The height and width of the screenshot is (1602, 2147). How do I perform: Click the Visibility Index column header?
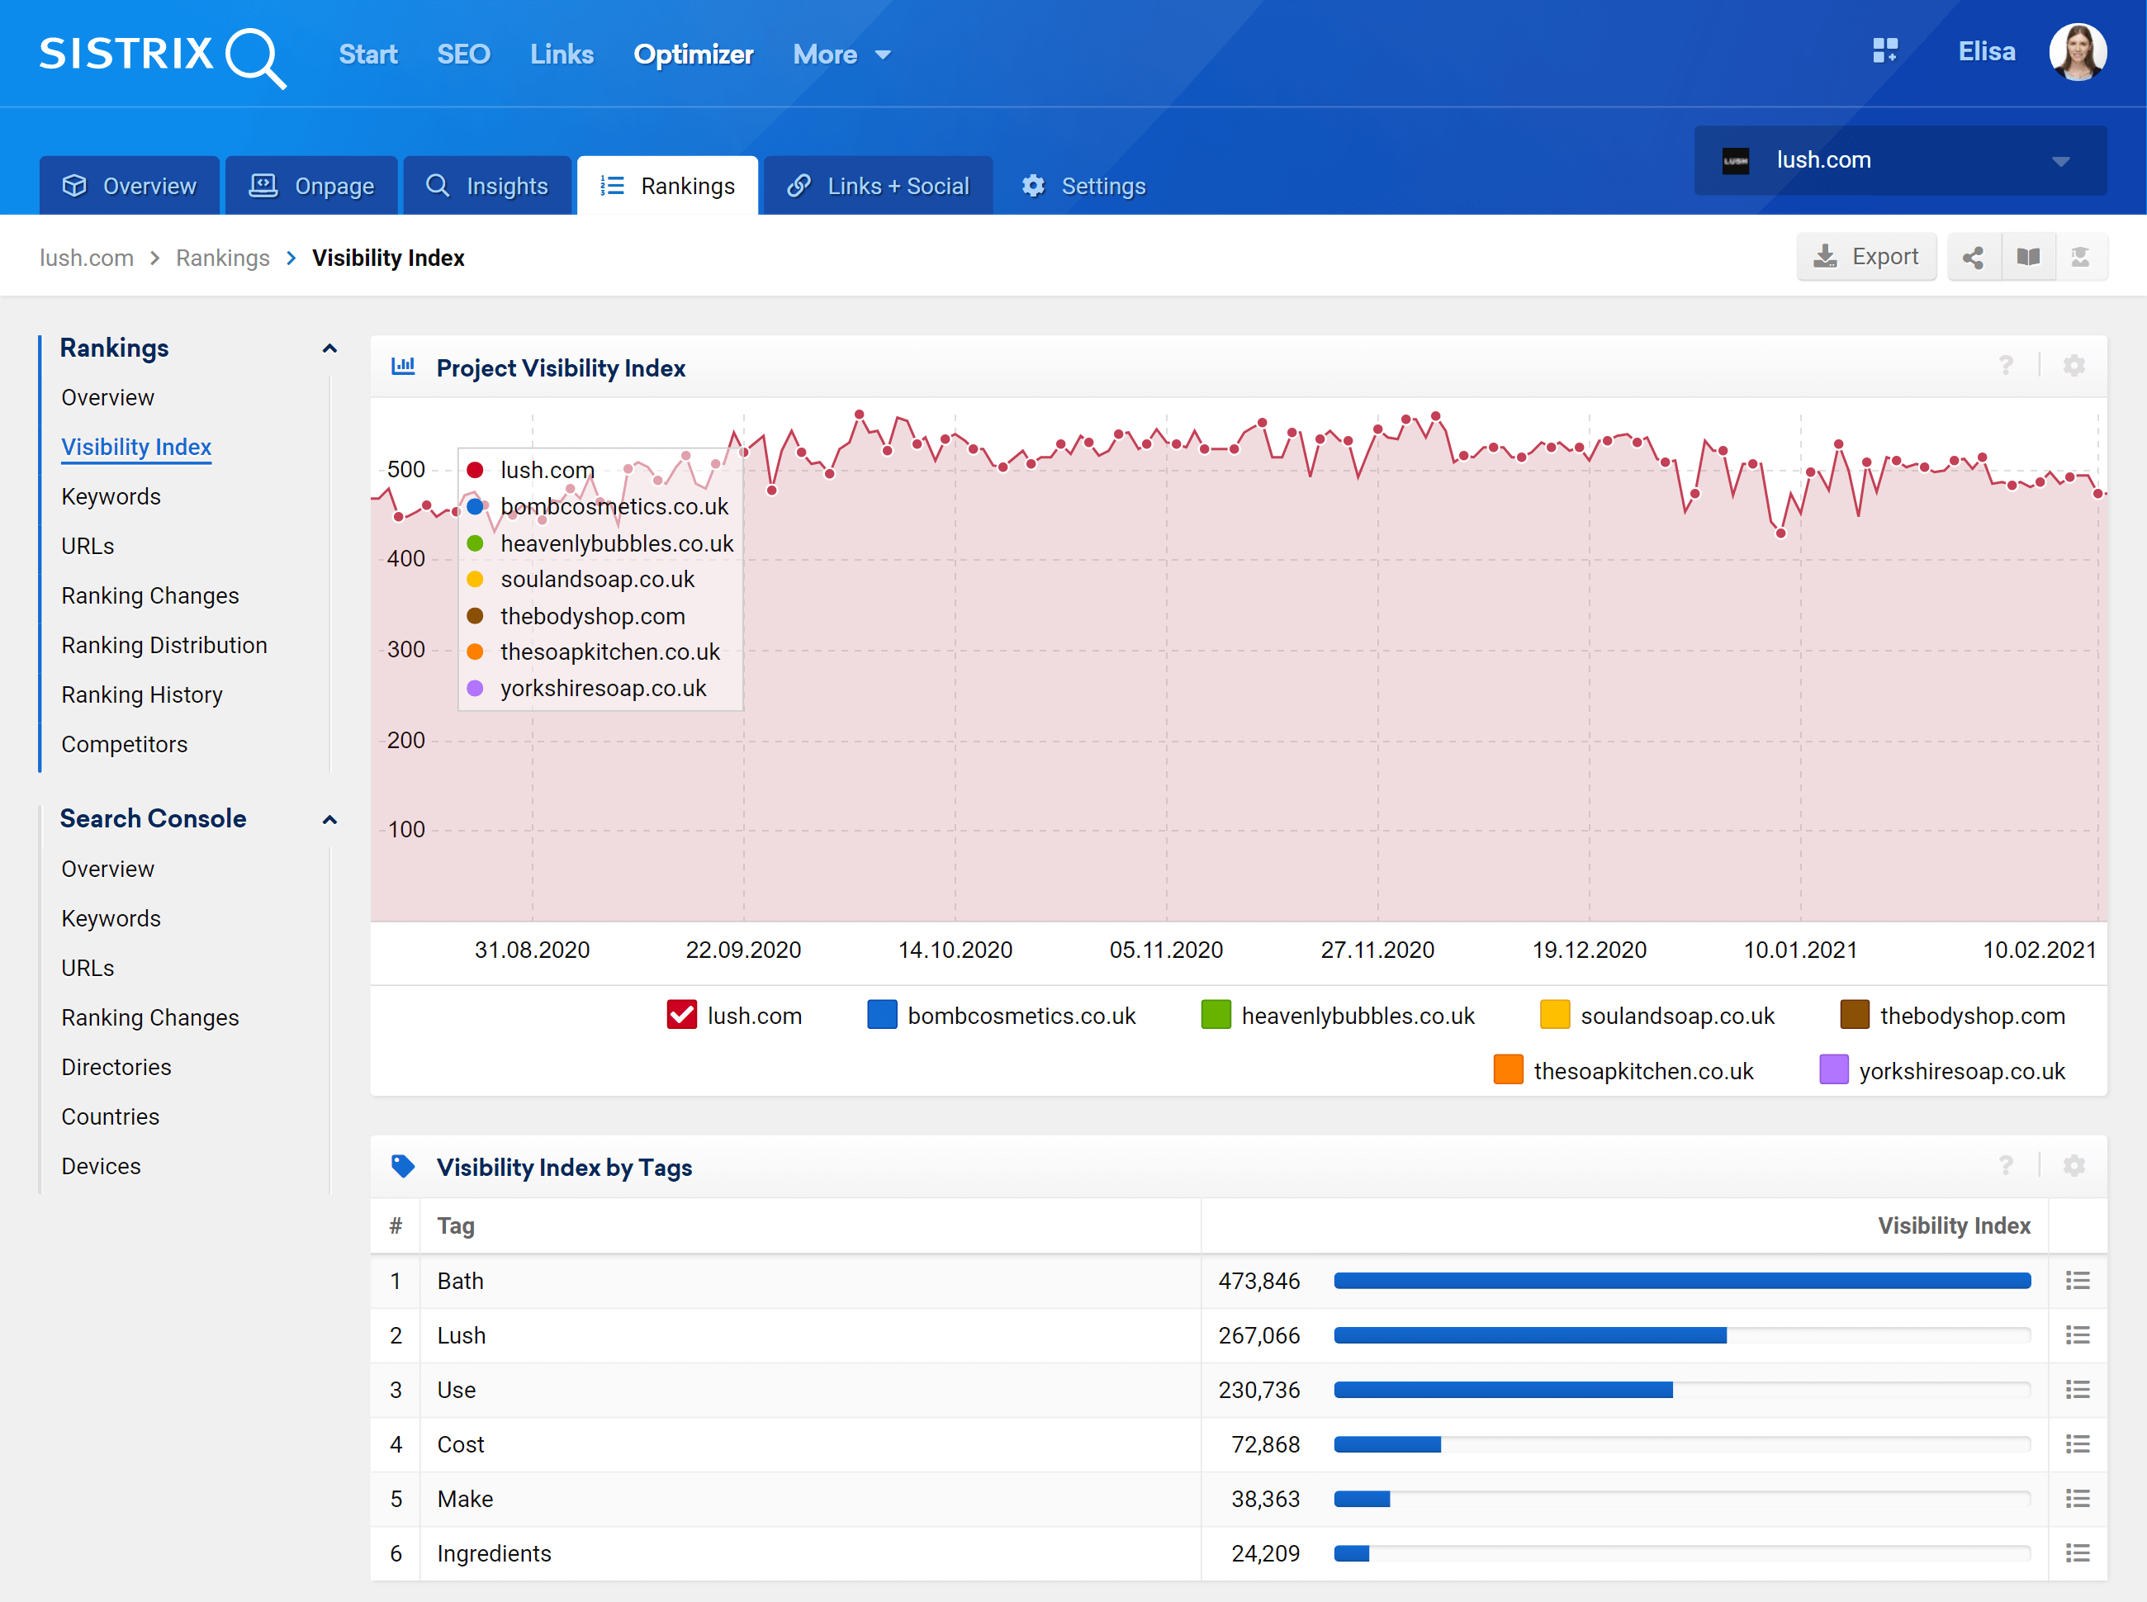click(1953, 1225)
